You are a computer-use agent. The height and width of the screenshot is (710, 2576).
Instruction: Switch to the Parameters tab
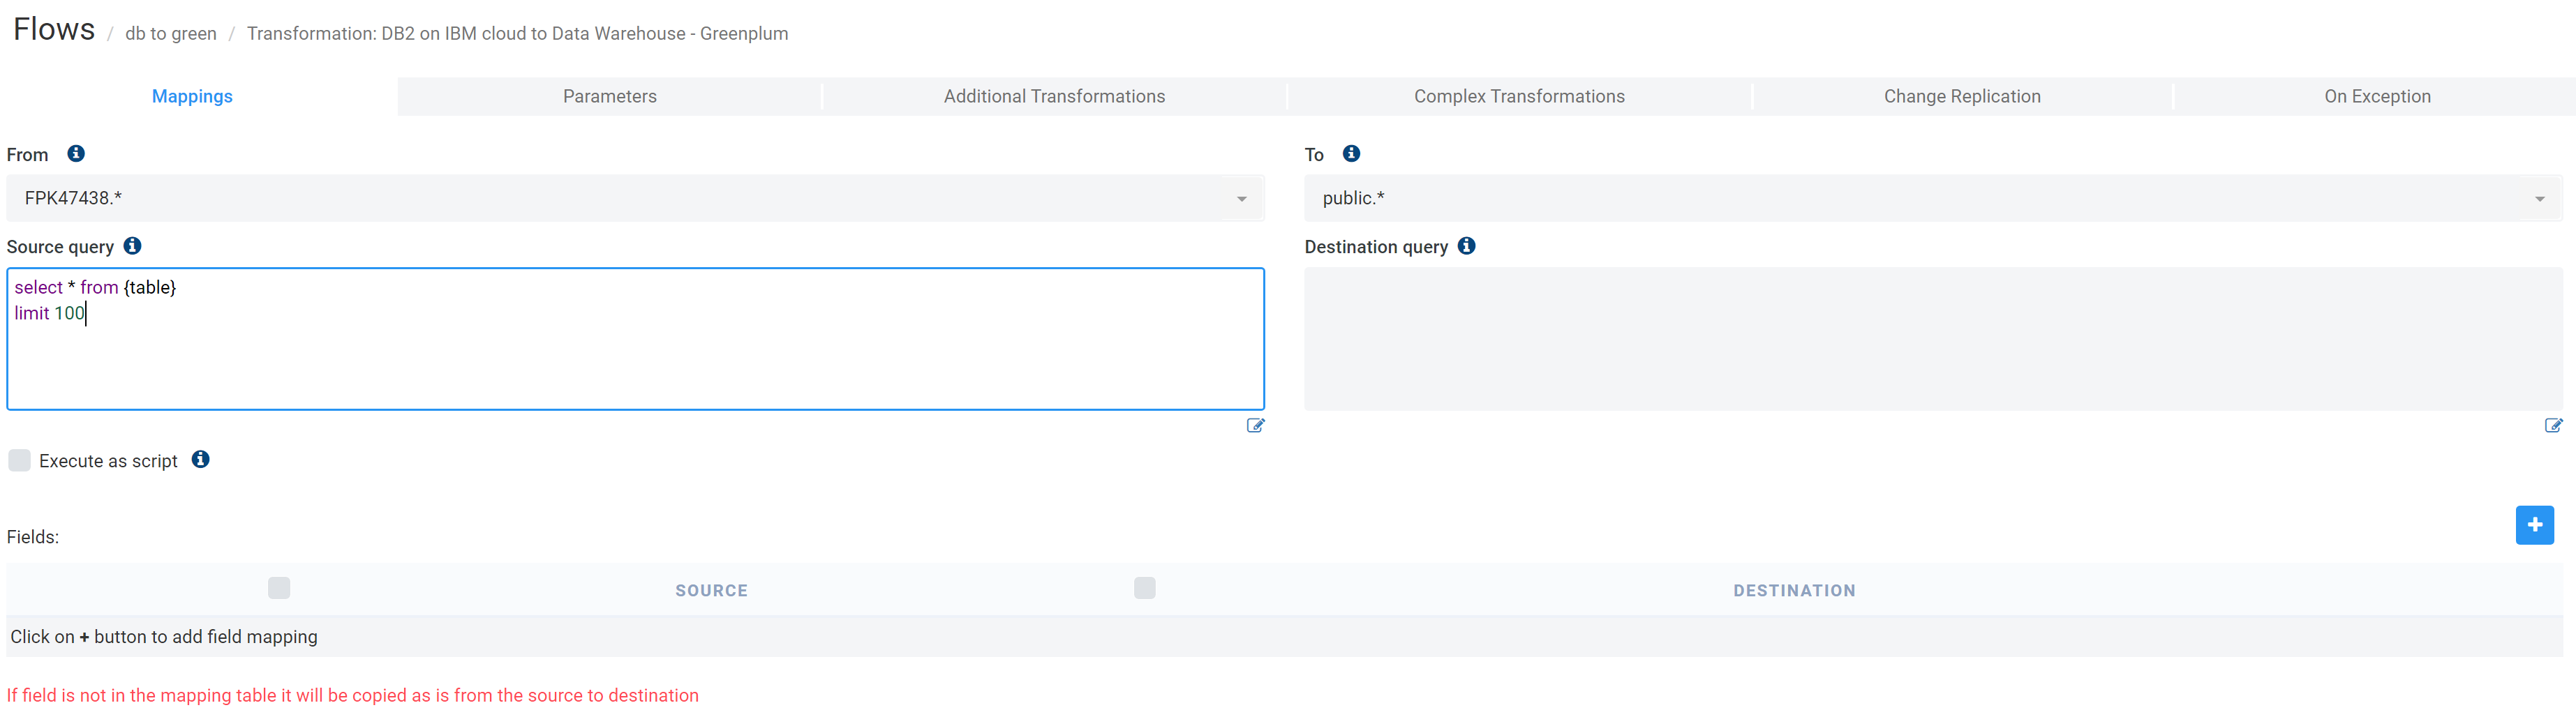[609, 96]
